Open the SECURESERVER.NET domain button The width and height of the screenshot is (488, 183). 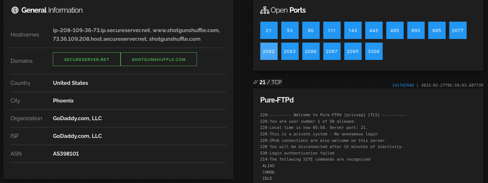tap(87, 59)
